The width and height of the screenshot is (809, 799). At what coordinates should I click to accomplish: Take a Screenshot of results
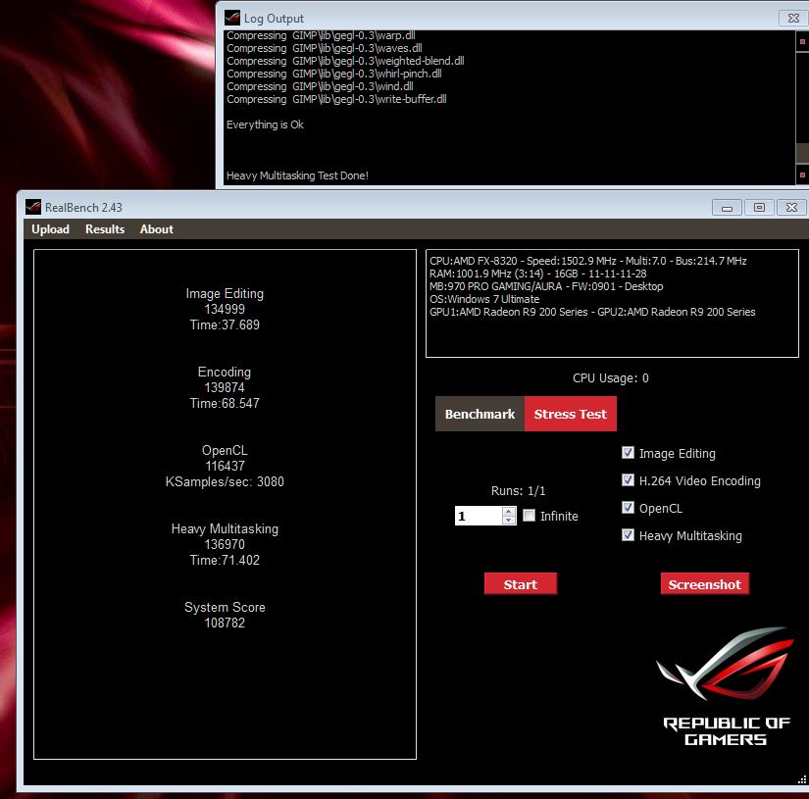[705, 584]
